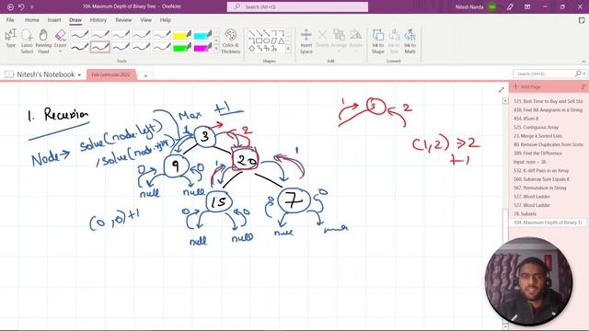Open page Best Time to Buy and Sell
This screenshot has height=331, width=589.
(x=549, y=101)
